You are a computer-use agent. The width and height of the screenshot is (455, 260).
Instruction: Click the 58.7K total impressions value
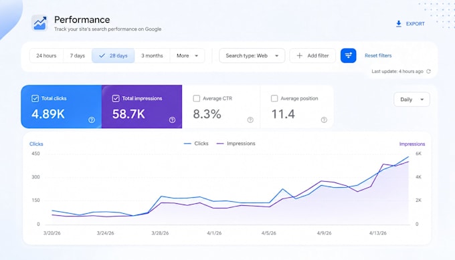[x=128, y=114]
